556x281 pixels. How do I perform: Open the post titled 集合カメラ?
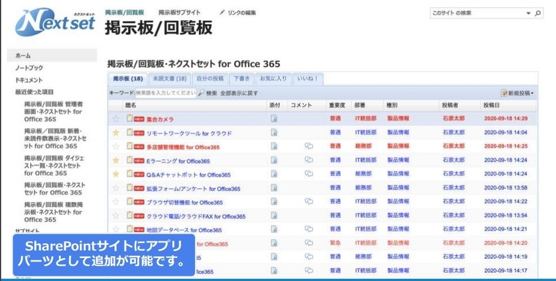pyautogui.click(x=160, y=120)
